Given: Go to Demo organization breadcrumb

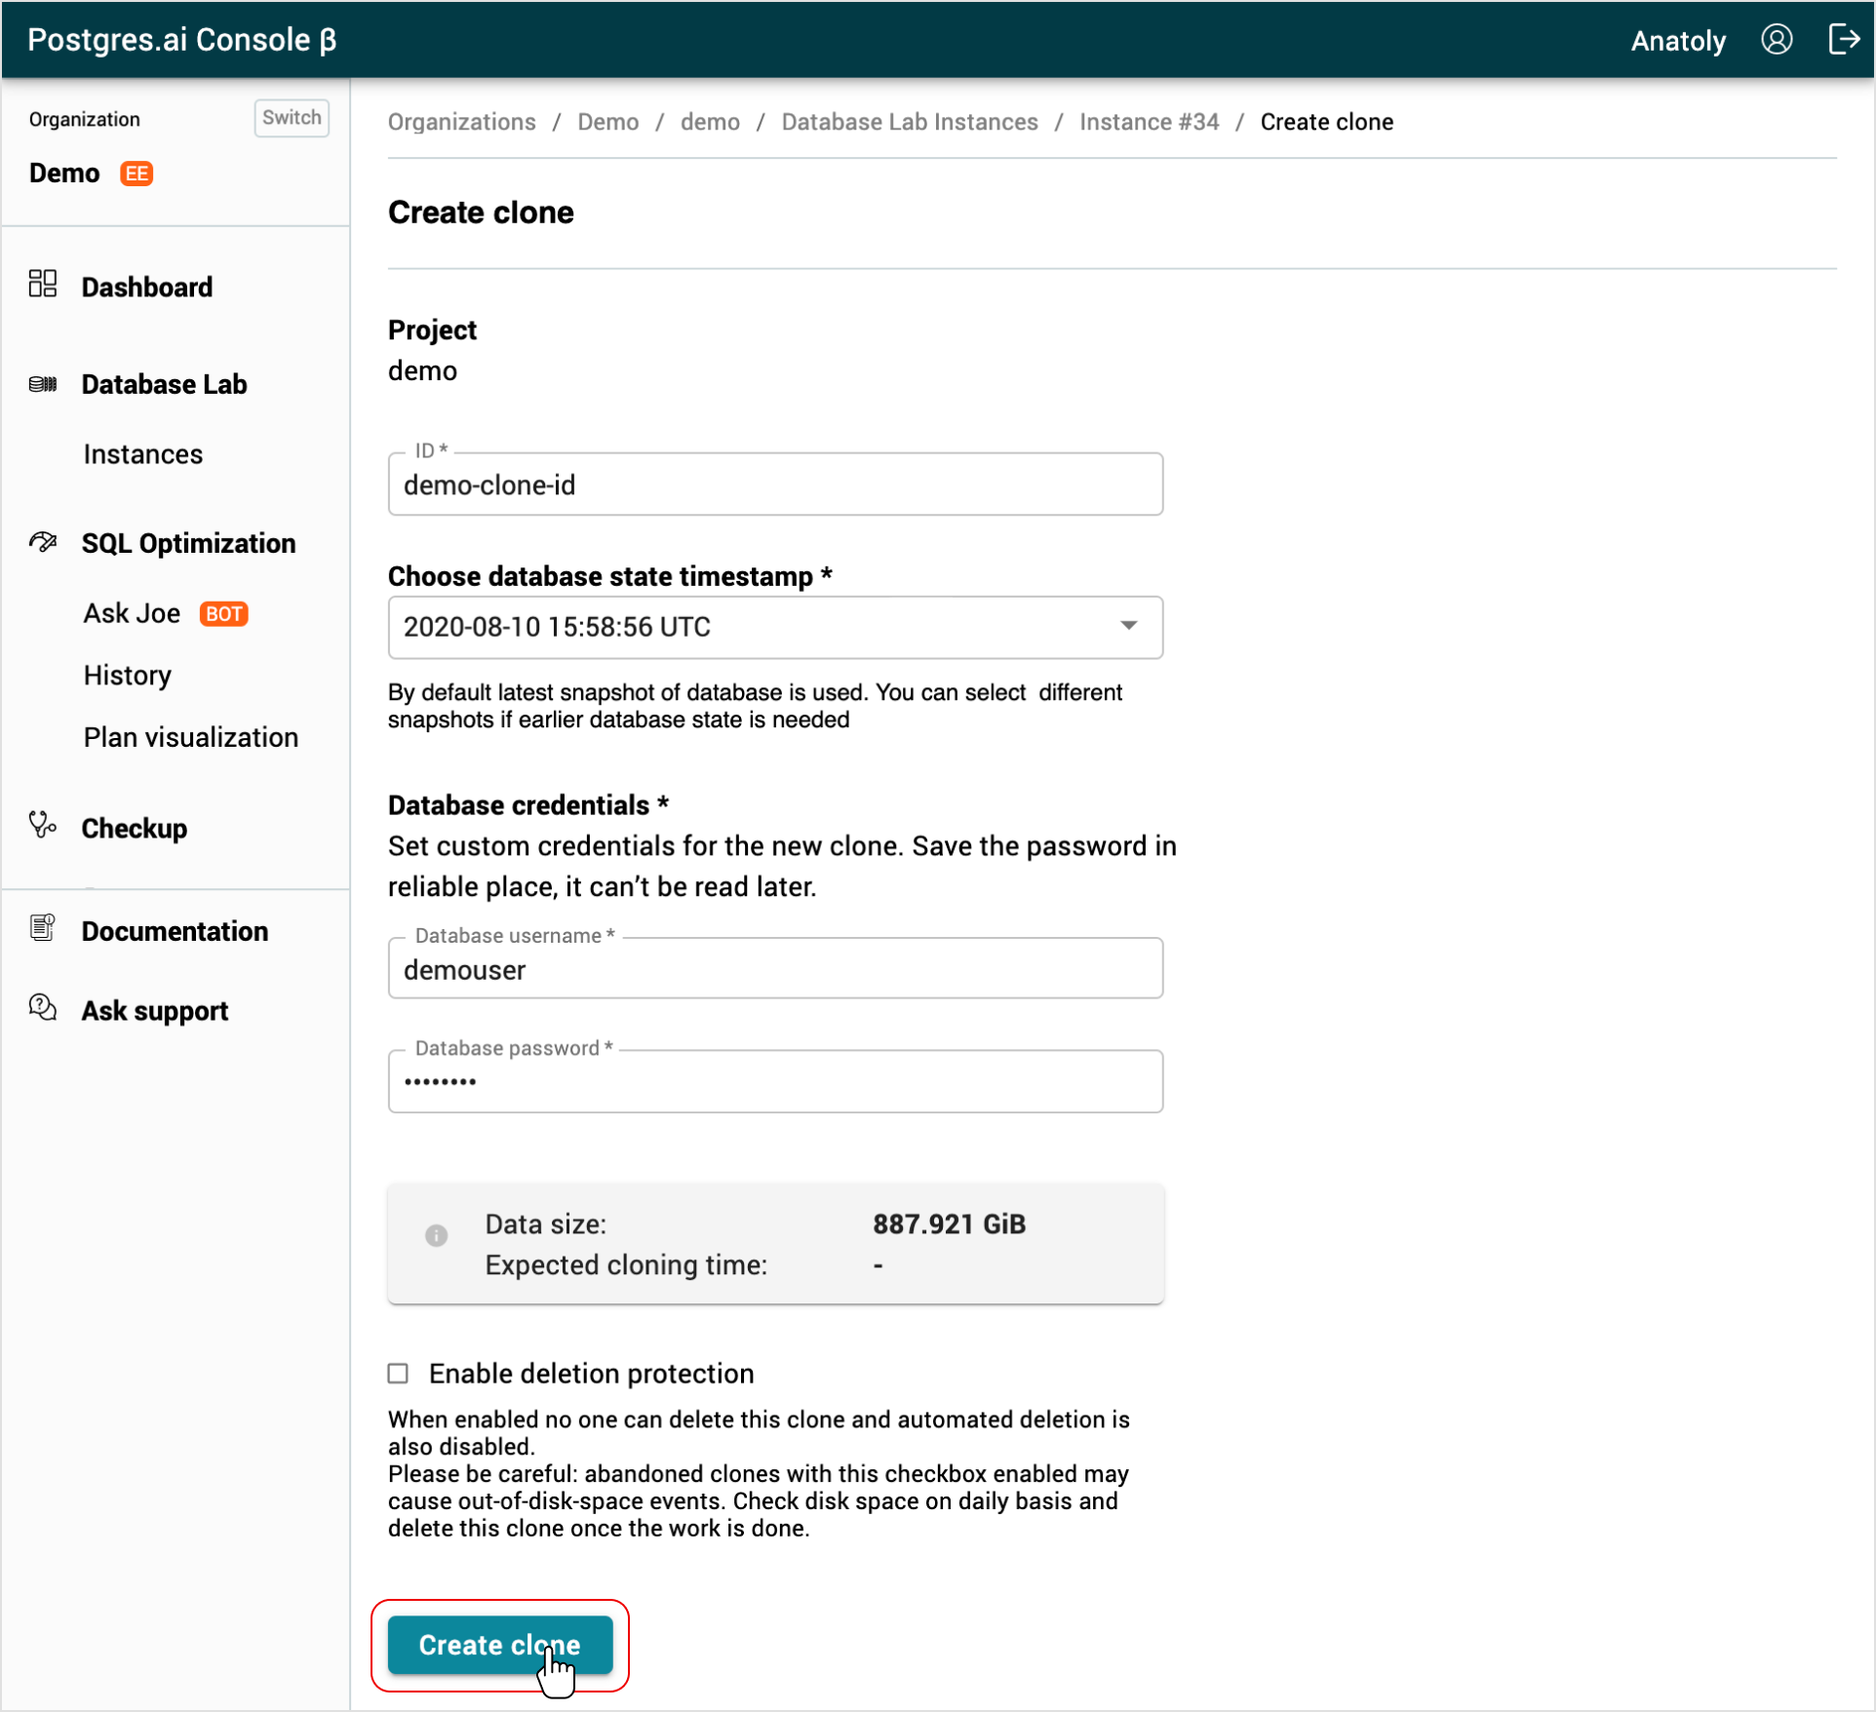Looking at the screenshot, I should pyautogui.click(x=608, y=122).
